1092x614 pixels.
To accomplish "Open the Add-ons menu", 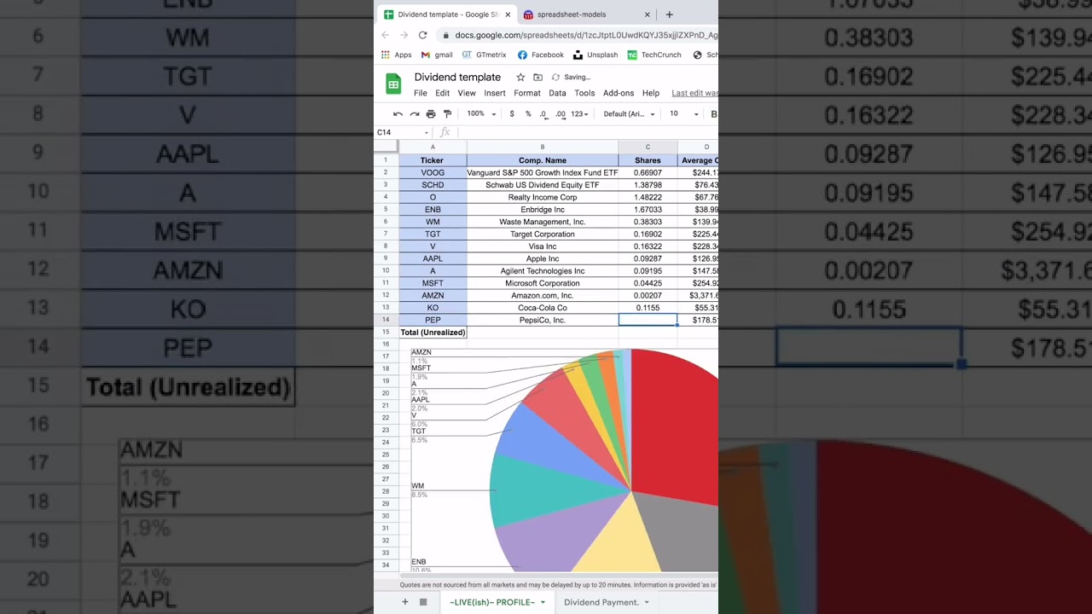I will (619, 93).
